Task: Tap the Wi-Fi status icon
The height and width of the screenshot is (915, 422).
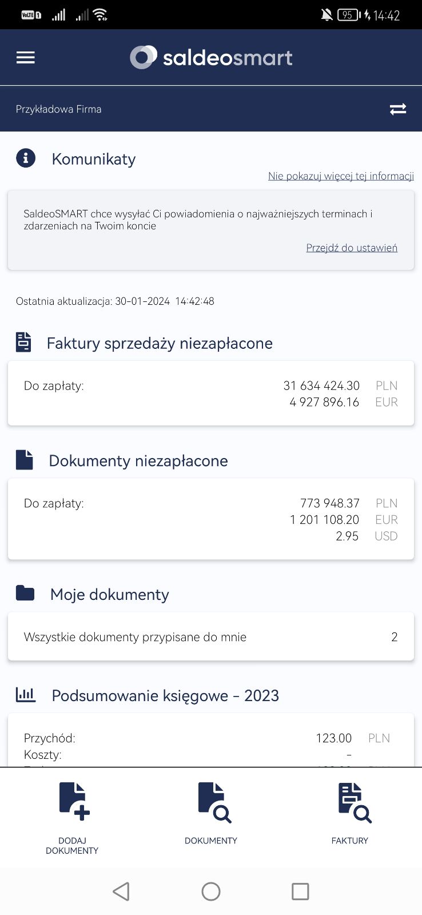Action: 101,15
